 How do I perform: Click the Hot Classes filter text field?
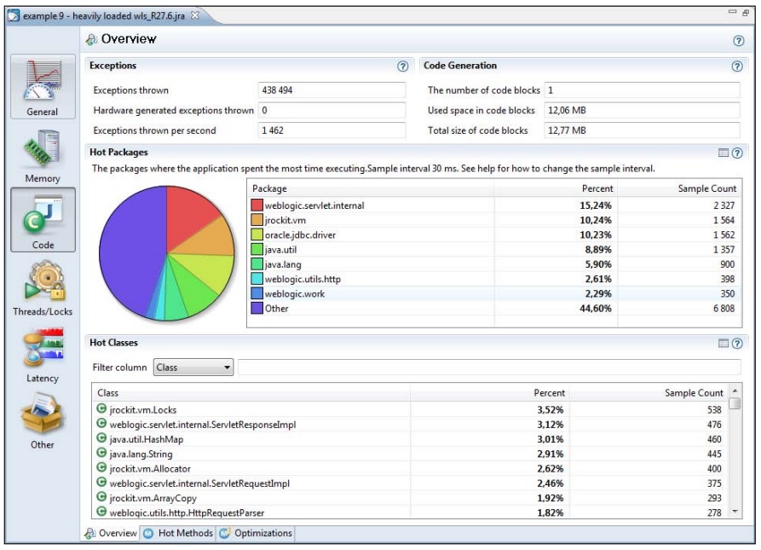[488, 368]
